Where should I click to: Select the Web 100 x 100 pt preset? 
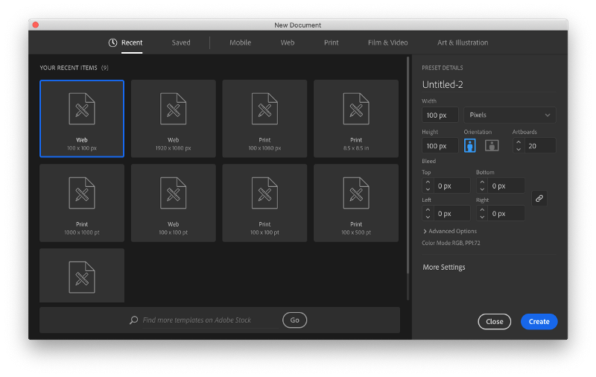click(174, 203)
